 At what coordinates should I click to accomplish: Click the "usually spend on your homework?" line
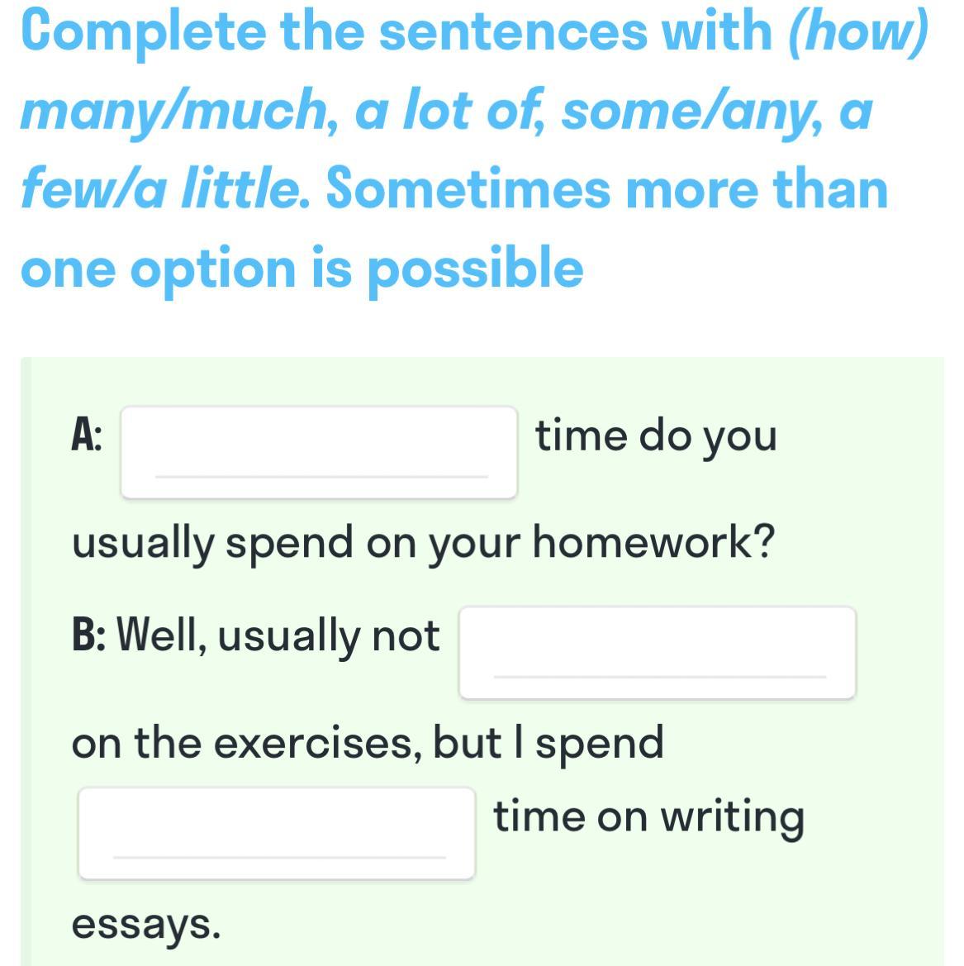[x=424, y=543]
